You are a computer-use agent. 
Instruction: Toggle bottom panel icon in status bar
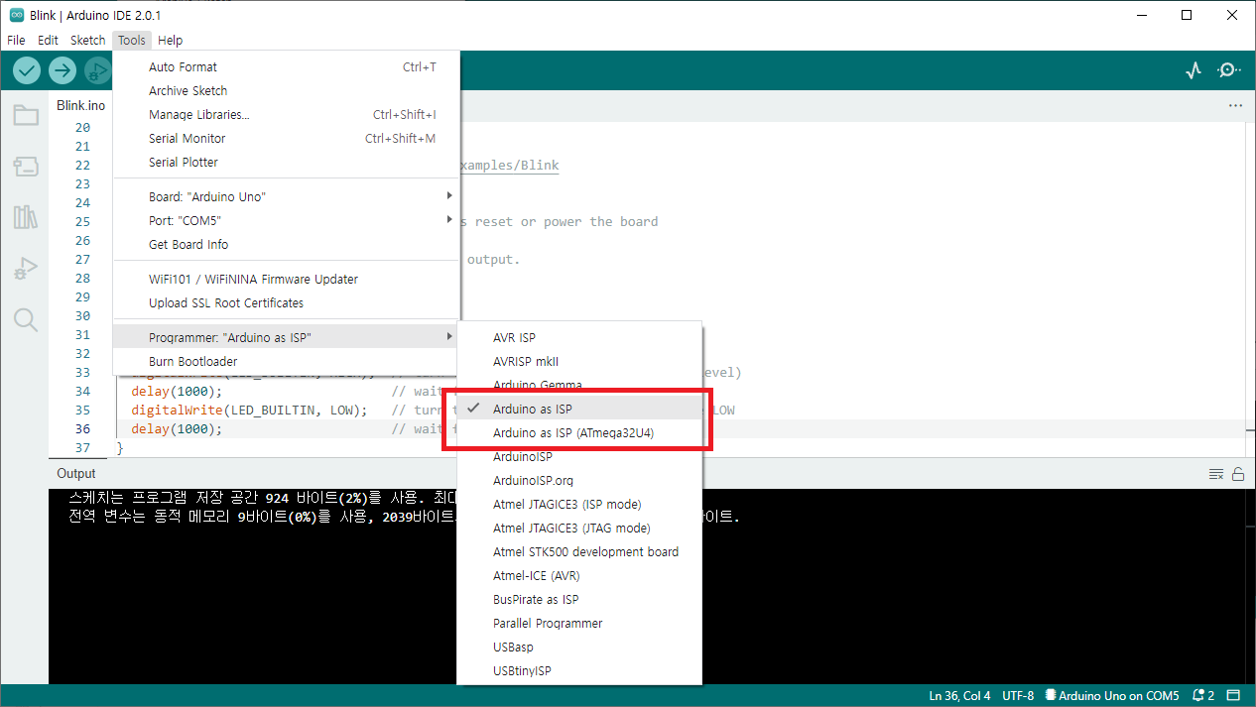point(1234,695)
